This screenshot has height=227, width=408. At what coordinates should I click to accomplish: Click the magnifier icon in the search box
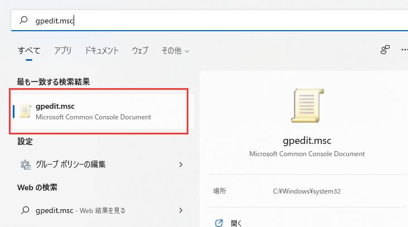23,20
